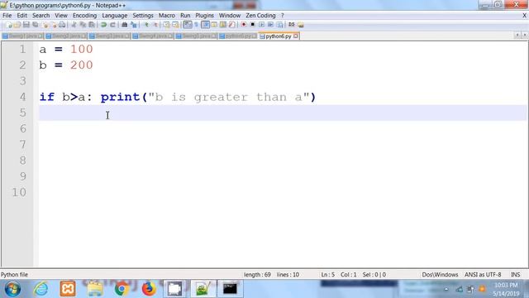529x298 pixels.
Task: Close the python6.py tab with its X
Action: coord(296,36)
